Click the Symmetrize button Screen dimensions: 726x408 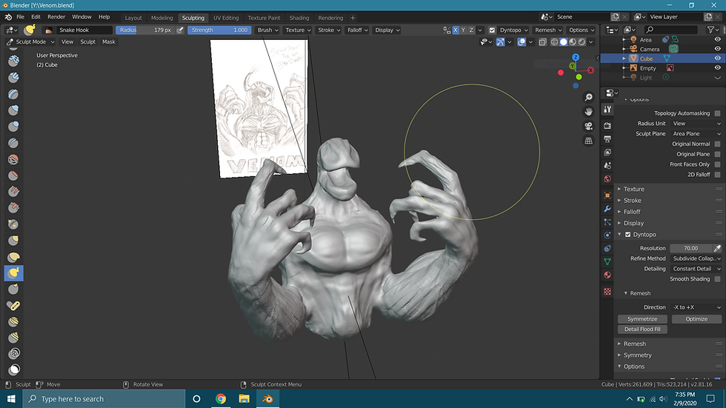[x=642, y=319]
